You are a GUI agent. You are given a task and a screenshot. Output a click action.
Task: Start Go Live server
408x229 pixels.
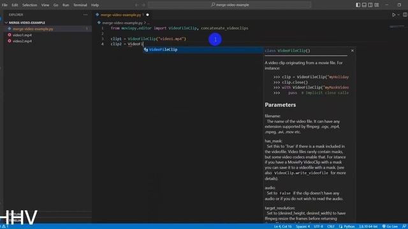coord(390,226)
